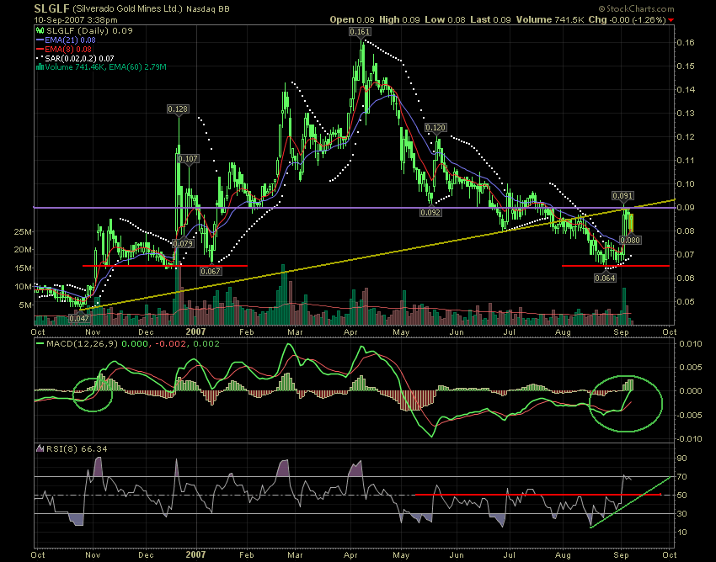The image size is (716, 562).
Task: Click the 0.080 price label
Action: pyautogui.click(x=630, y=240)
